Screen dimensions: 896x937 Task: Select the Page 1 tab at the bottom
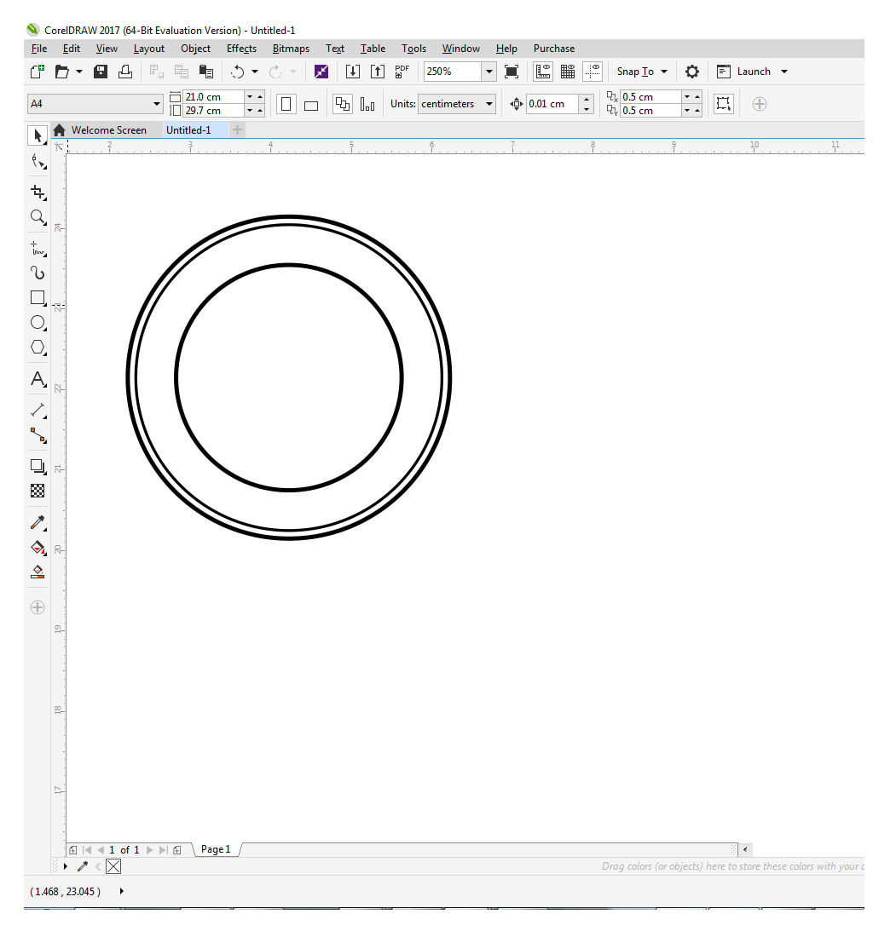click(215, 849)
